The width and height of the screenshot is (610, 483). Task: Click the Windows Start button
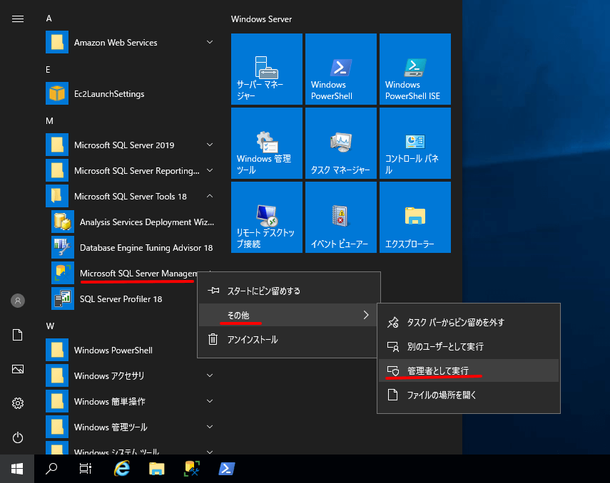pyautogui.click(x=17, y=469)
